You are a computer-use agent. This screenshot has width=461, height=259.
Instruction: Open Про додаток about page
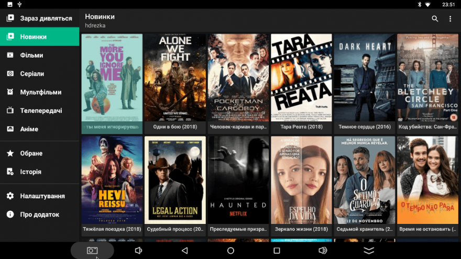40,215
